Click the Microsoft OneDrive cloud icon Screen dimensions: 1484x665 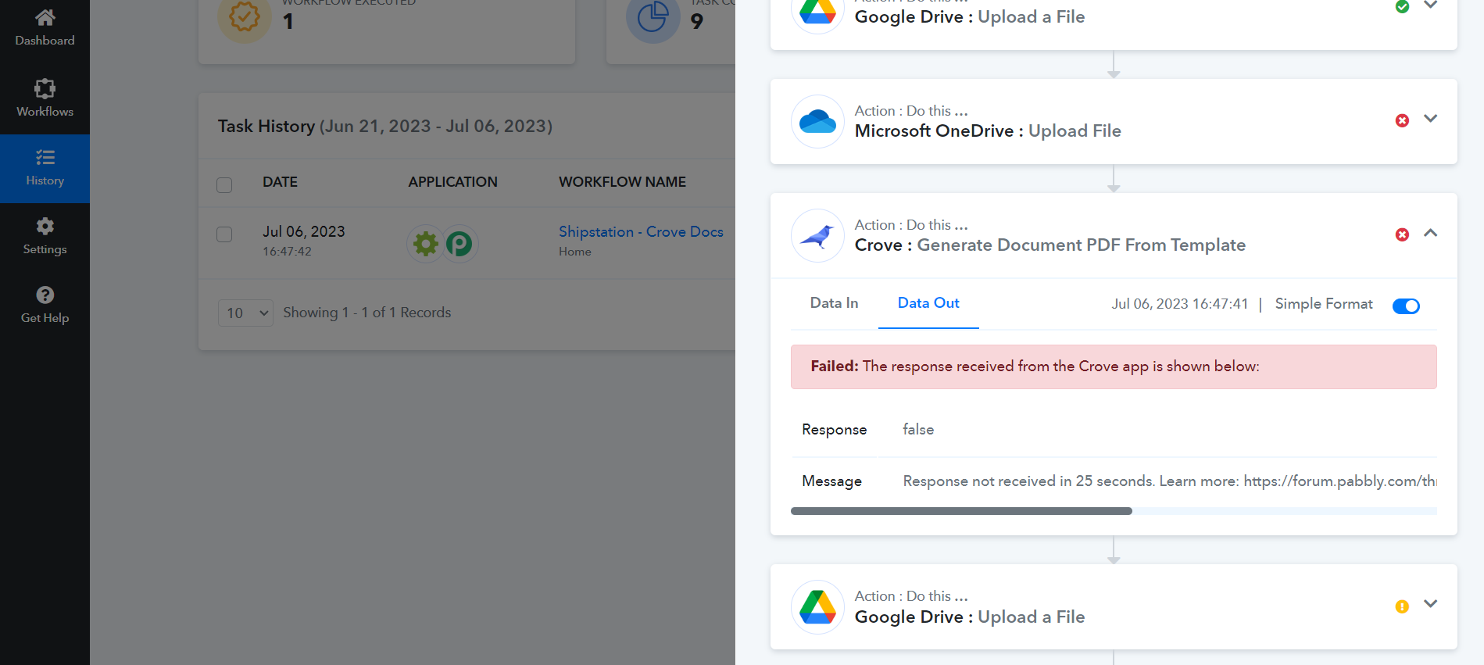(x=817, y=121)
